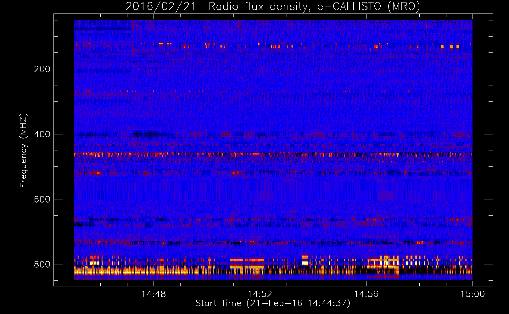Click the 14:52 time tick label
This screenshot has width=509, height=314.
(x=260, y=294)
